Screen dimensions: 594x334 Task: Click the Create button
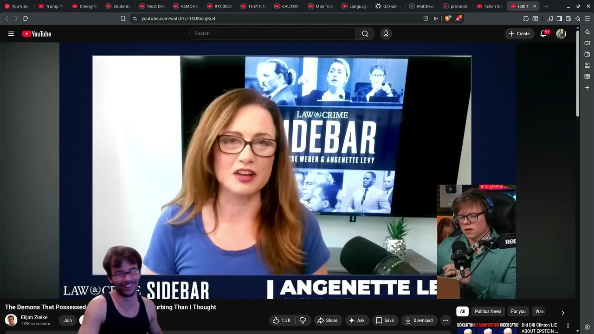pos(519,33)
